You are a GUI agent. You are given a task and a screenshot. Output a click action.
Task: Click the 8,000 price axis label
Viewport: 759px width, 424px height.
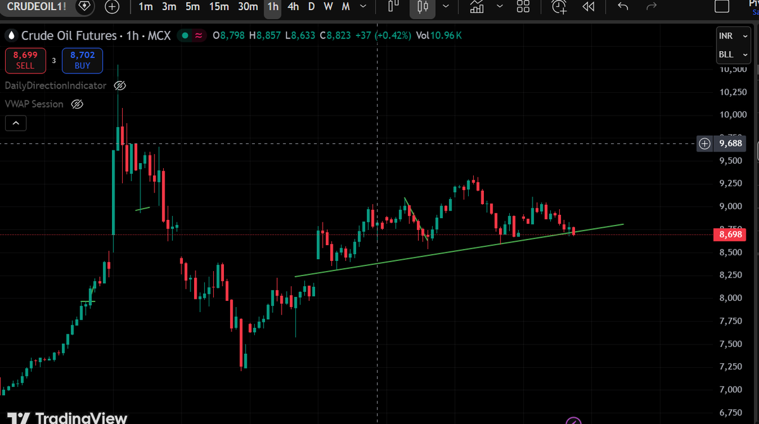click(x=731, y=298)
